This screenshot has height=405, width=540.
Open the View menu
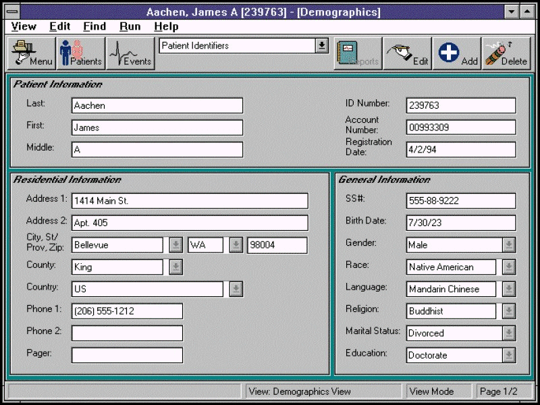(24, 26)
